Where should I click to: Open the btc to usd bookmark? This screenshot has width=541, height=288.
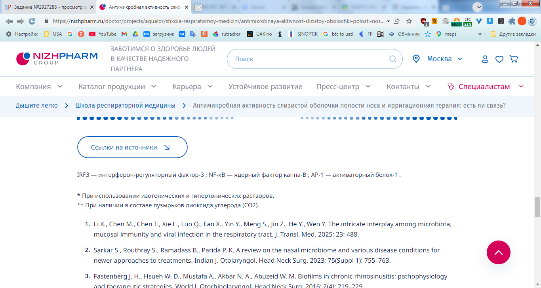coord(337,34)
